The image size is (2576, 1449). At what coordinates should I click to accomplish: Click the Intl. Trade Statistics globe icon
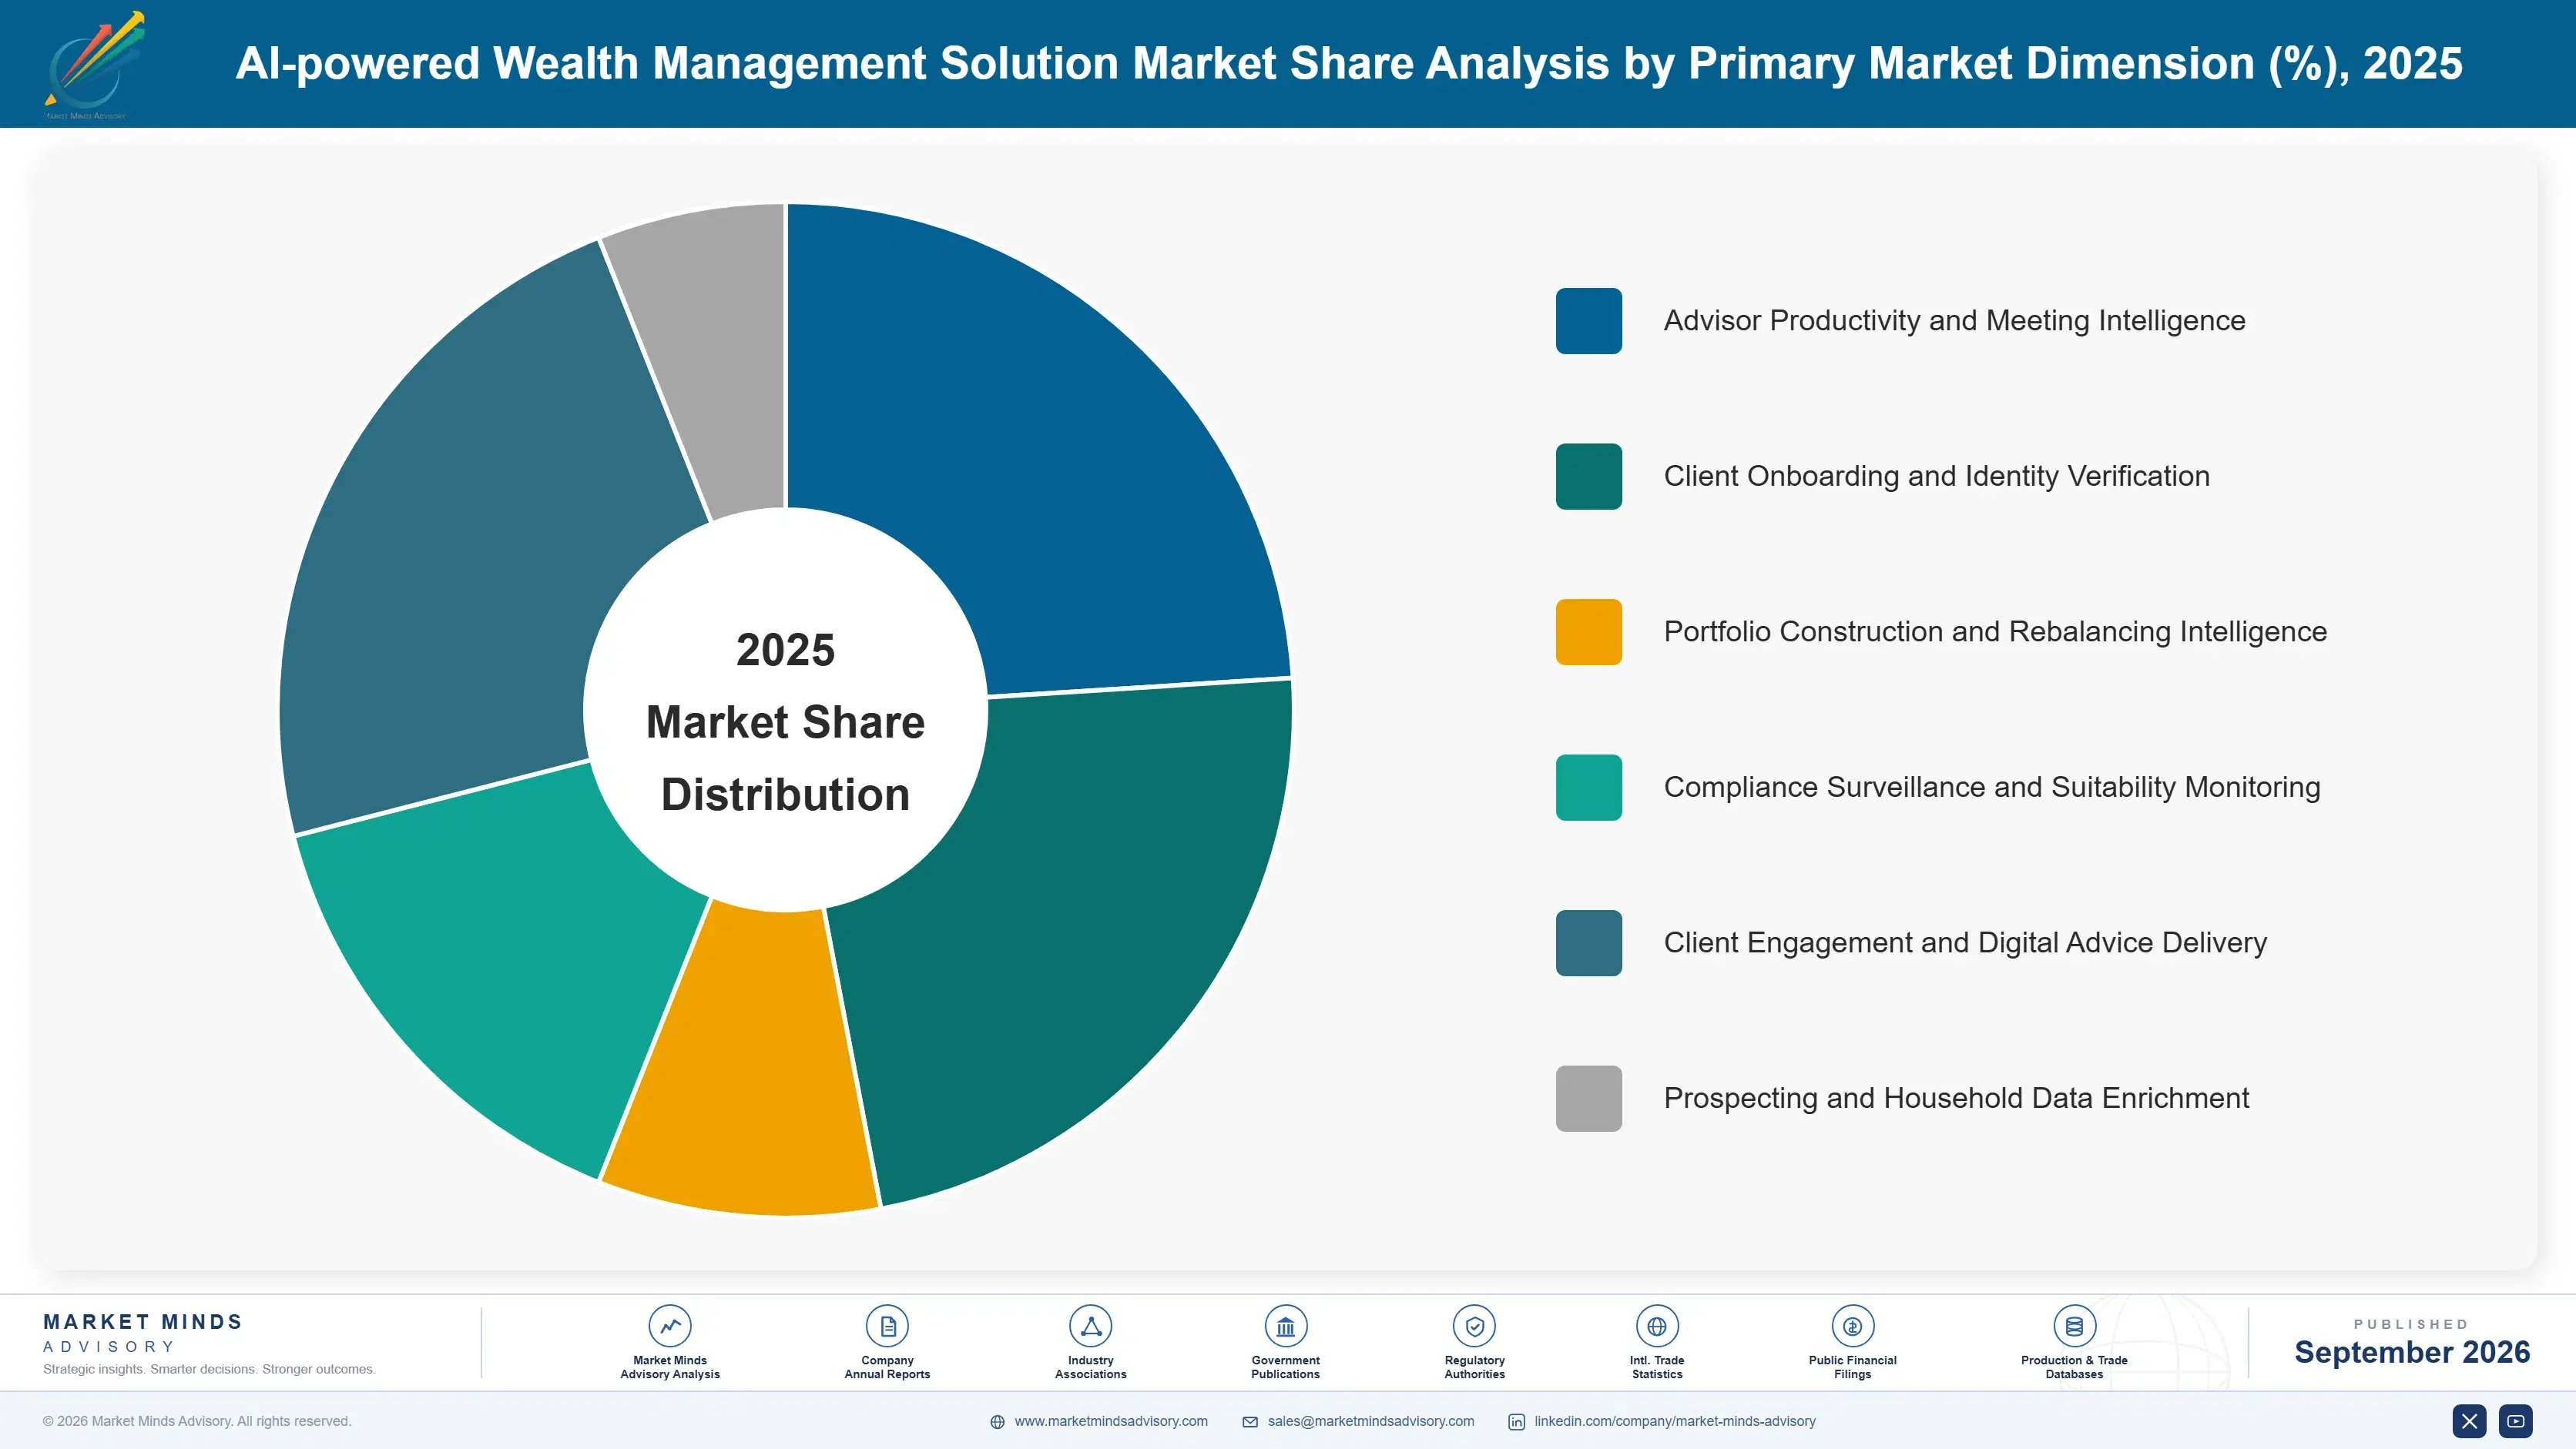(1657, 1326)
